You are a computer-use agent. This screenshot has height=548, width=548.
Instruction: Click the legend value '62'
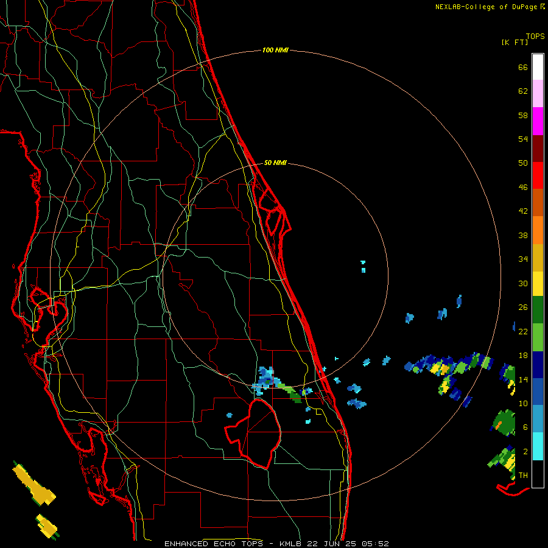523,91
